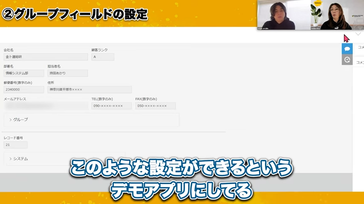Select the FAX field 050-××××-××××
364x204 pixels.
point(155,106)
